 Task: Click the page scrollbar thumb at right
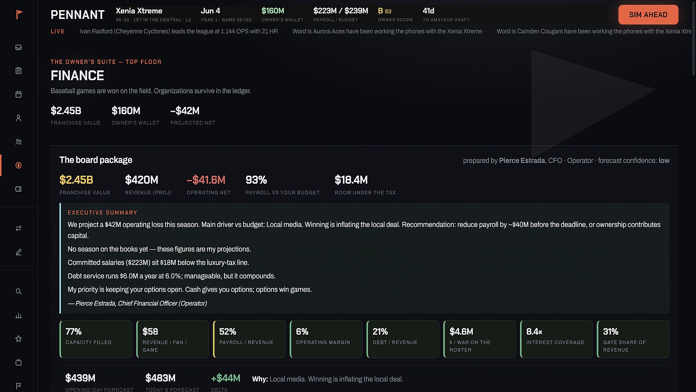693,38
